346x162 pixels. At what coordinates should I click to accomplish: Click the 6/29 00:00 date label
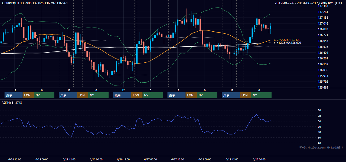tap(259, 160)
